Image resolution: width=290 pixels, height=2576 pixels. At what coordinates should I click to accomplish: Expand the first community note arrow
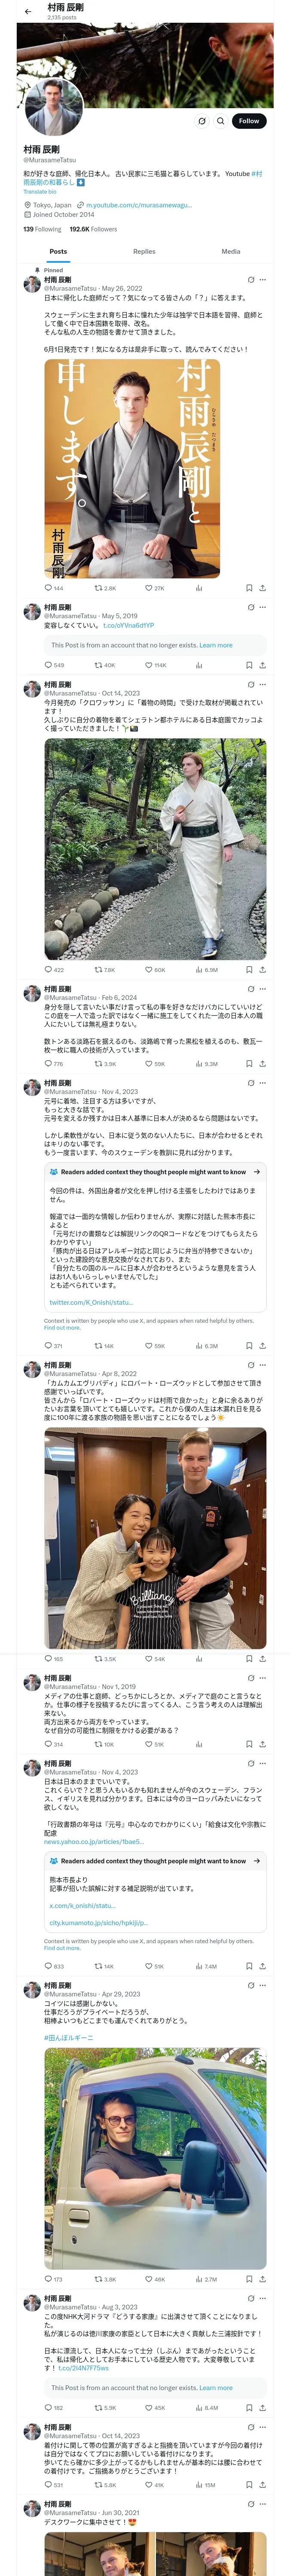click(257, 1172)
